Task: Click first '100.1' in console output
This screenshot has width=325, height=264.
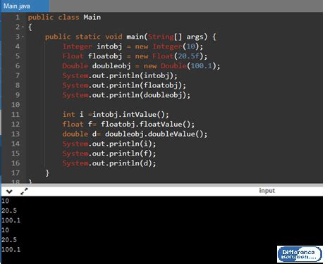Action: click(x=11, y=220)
